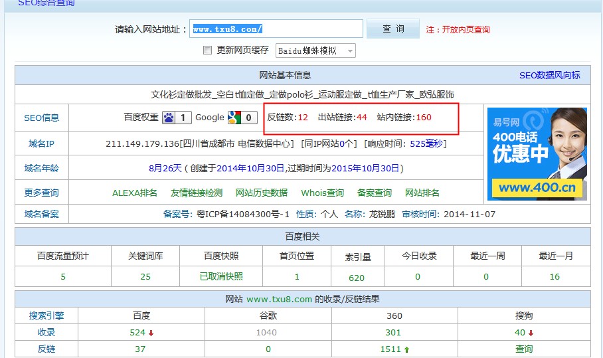Click the 400电话 advertisement banner
603x358 pixels.
pyautogui.click(x=537, y=154)
